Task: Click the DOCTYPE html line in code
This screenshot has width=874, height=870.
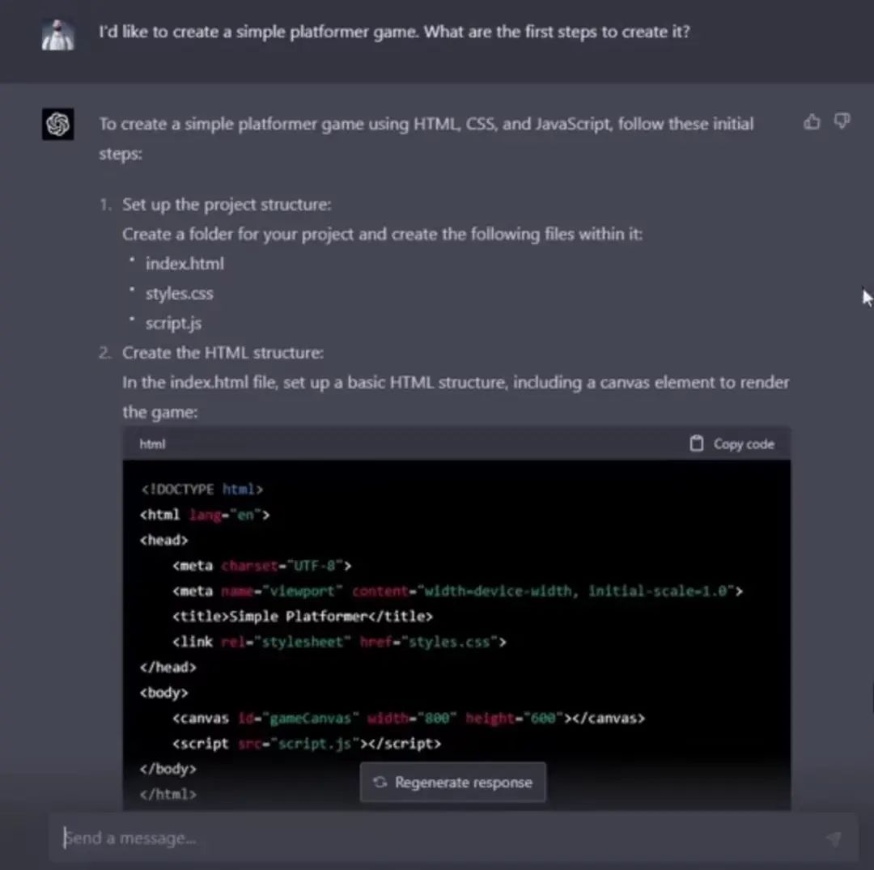Action: coord(202,490)
